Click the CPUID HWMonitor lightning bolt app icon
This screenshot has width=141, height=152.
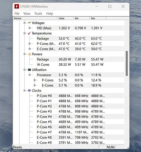click(17, 7)
